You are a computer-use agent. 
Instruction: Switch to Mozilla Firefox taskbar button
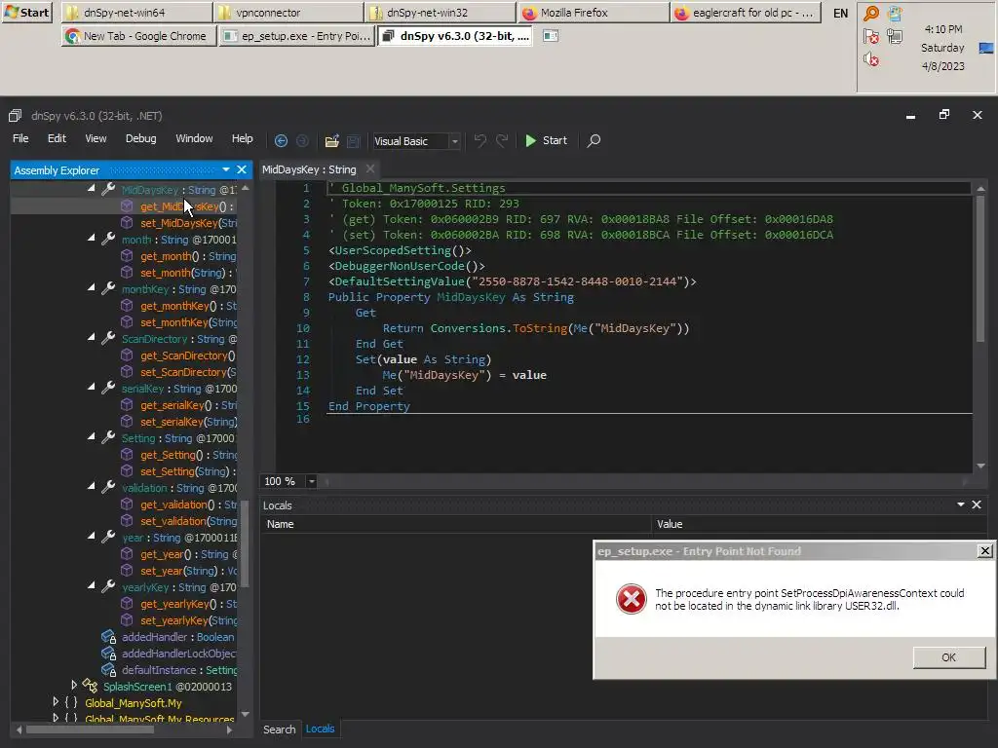click(x=594, y=12)
